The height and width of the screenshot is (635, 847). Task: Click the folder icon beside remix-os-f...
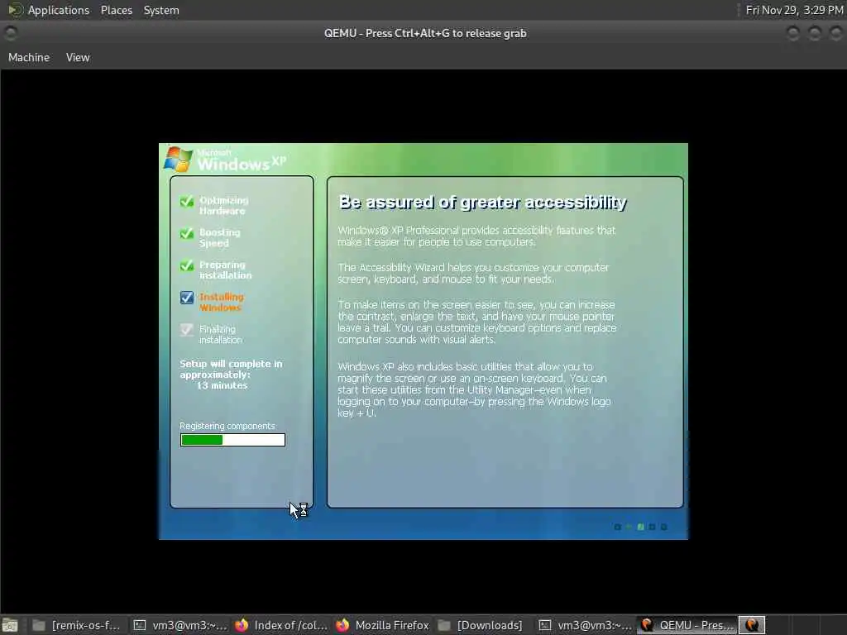point(38,625)
